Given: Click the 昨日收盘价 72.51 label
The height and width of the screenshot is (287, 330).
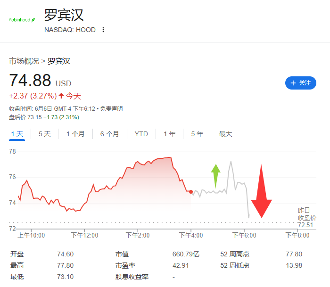Looking at the screenshot, I should point(307,218).
